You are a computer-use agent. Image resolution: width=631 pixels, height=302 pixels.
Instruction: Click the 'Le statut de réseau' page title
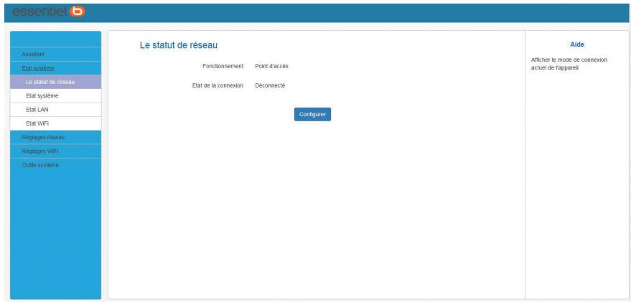tap(178, 47)
